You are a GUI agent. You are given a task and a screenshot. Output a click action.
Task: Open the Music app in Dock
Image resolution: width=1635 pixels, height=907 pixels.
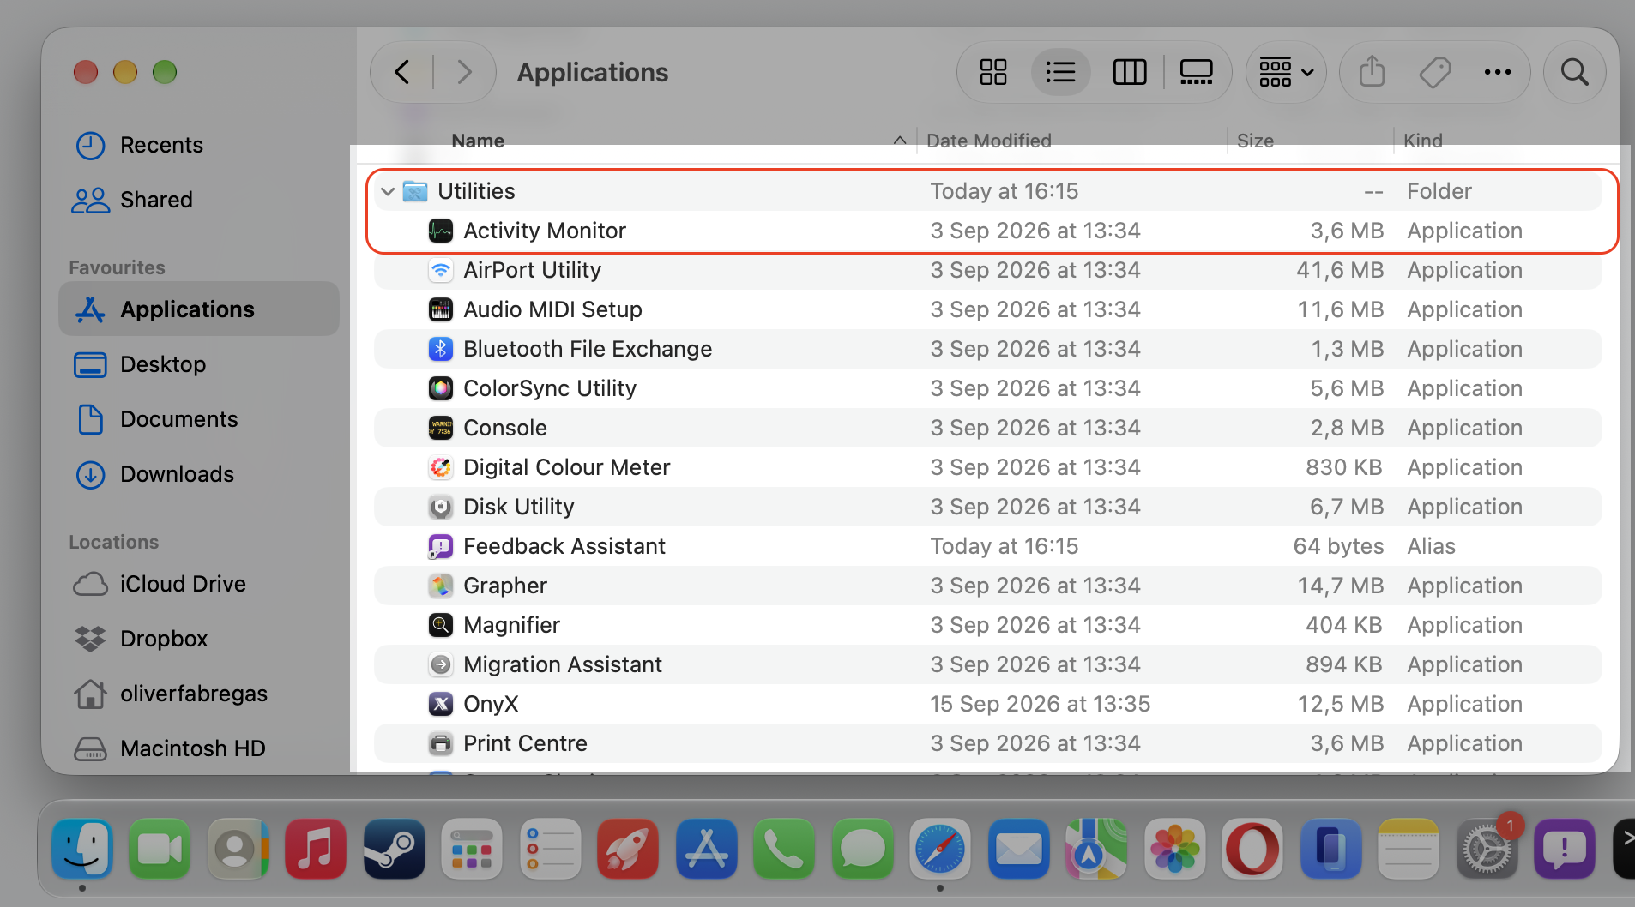tap(316, 850)
